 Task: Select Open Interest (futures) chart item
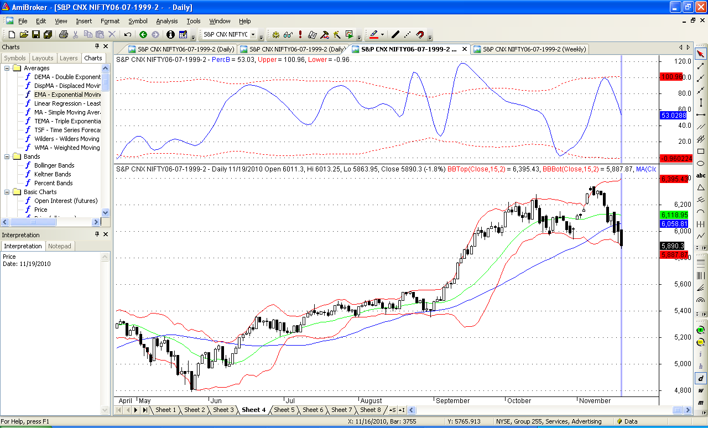(66, 201)
